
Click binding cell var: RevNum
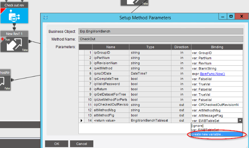point(217,63)
